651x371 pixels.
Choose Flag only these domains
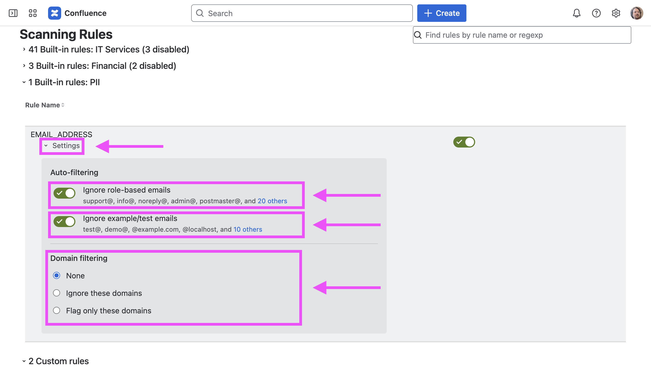(57, 310)
